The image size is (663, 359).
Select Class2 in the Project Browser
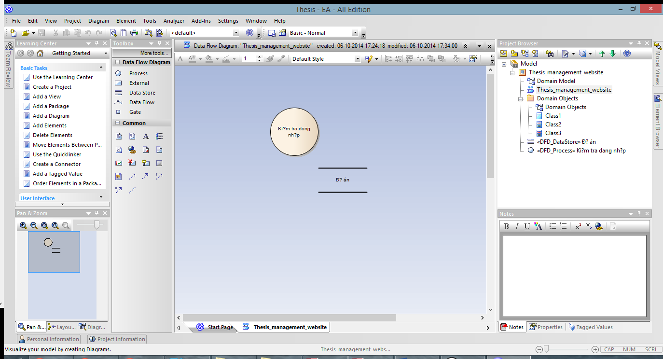pyautogui.click(x=553, y=124)
